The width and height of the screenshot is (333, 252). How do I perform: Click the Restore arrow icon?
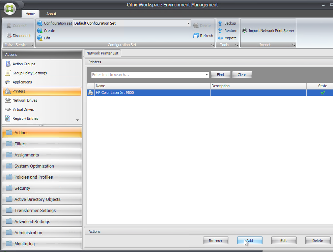coord(220,31)
